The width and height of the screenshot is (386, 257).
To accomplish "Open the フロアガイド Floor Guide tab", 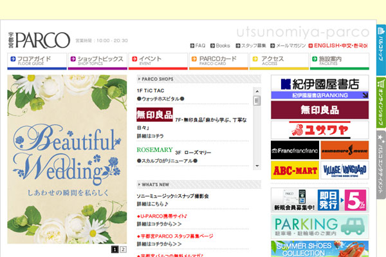I will pyautogui.click(x=37, y=61).
